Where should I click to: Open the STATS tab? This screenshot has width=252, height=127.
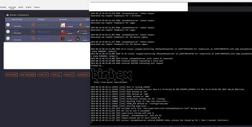tap(28, 7)
